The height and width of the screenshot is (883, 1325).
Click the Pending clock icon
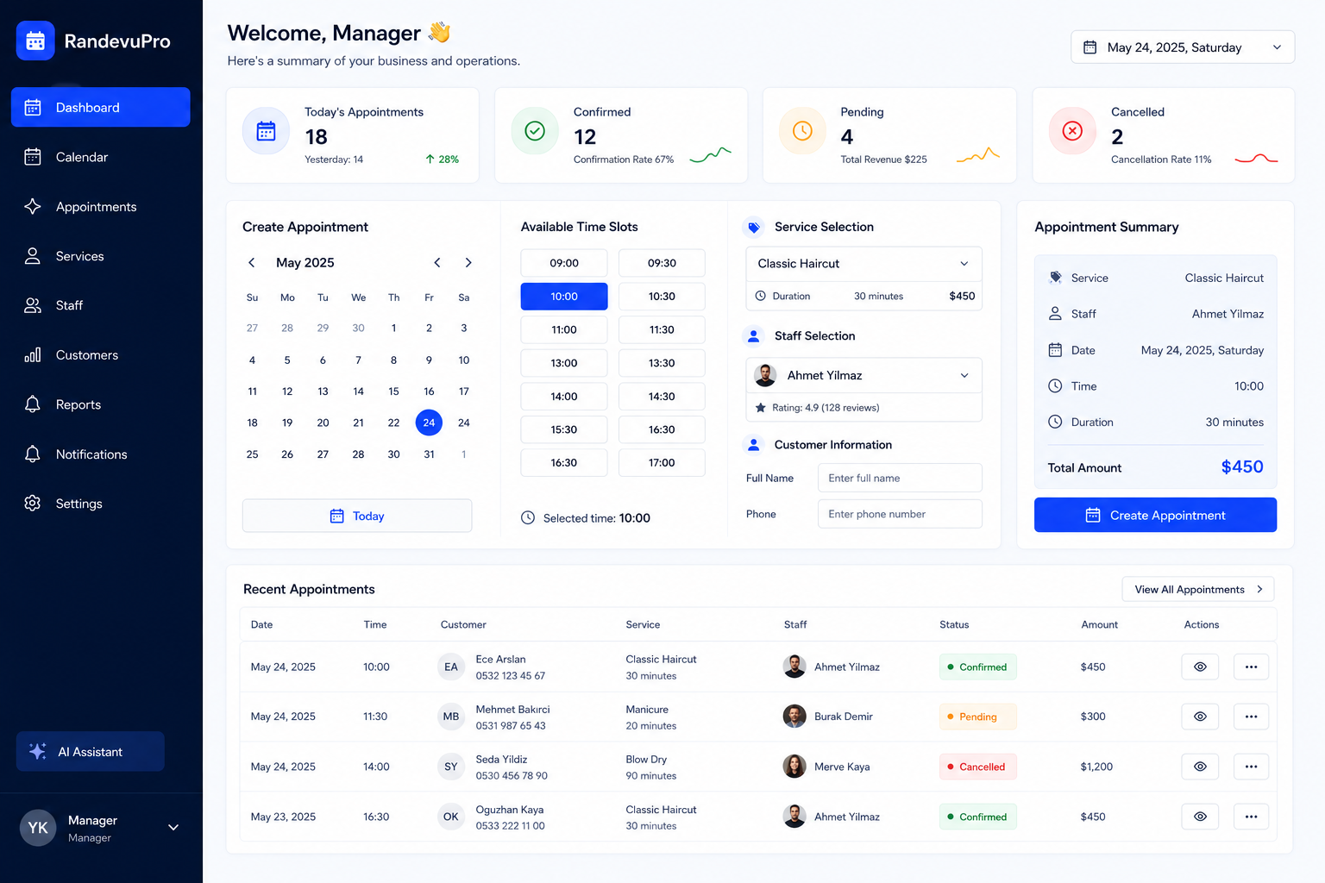[802, 131]
